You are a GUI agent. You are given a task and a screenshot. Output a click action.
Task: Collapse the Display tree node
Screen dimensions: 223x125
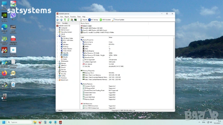[57, 36]
